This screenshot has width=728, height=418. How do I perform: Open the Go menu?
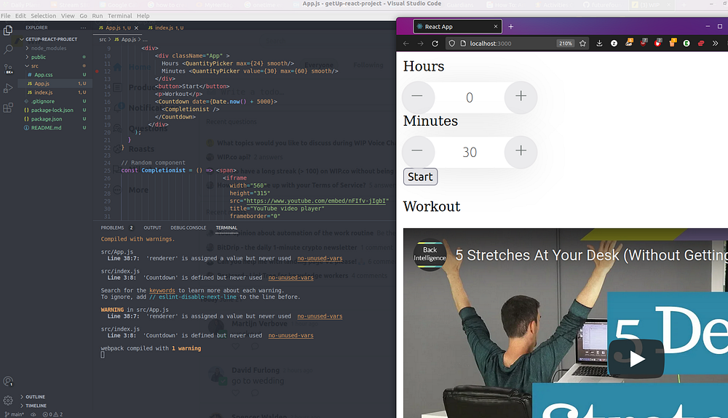point(83,16)
